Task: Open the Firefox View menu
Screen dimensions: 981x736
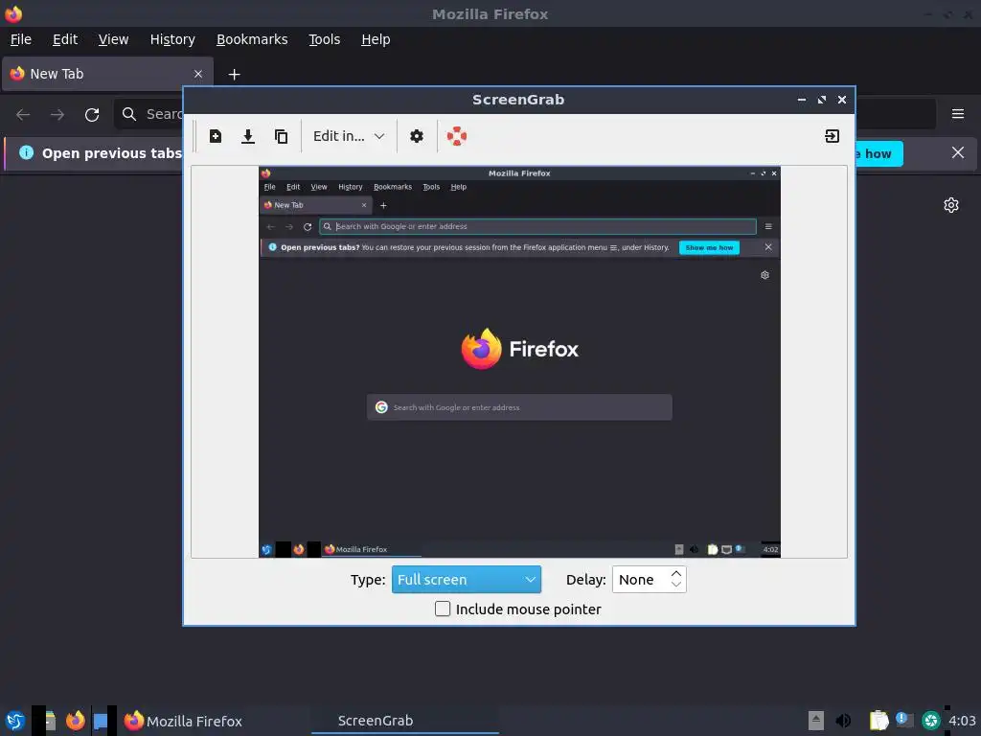Action: point(113,39)
